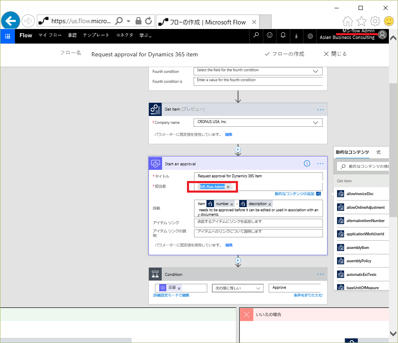Click the Condition step icon
The image size is (398, 343).
tap(155, 274)
